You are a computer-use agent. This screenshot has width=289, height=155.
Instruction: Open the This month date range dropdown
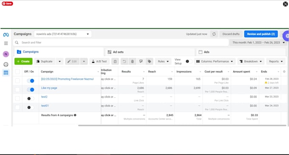258,42
